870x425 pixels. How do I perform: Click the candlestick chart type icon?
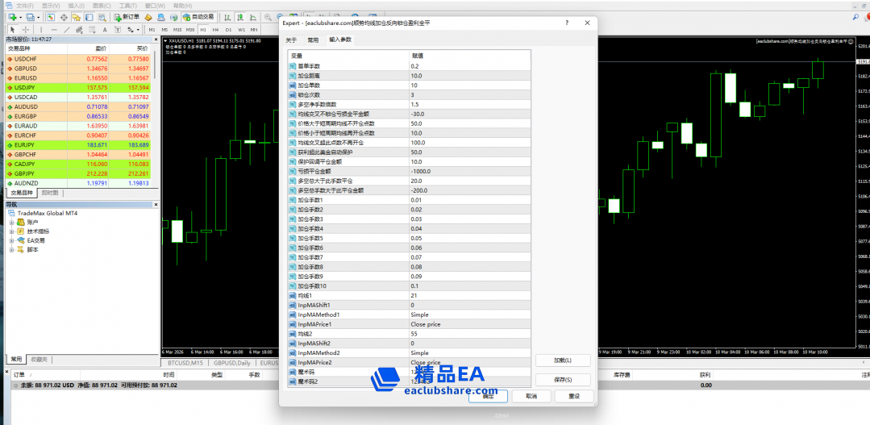click(x=239, y=17)
